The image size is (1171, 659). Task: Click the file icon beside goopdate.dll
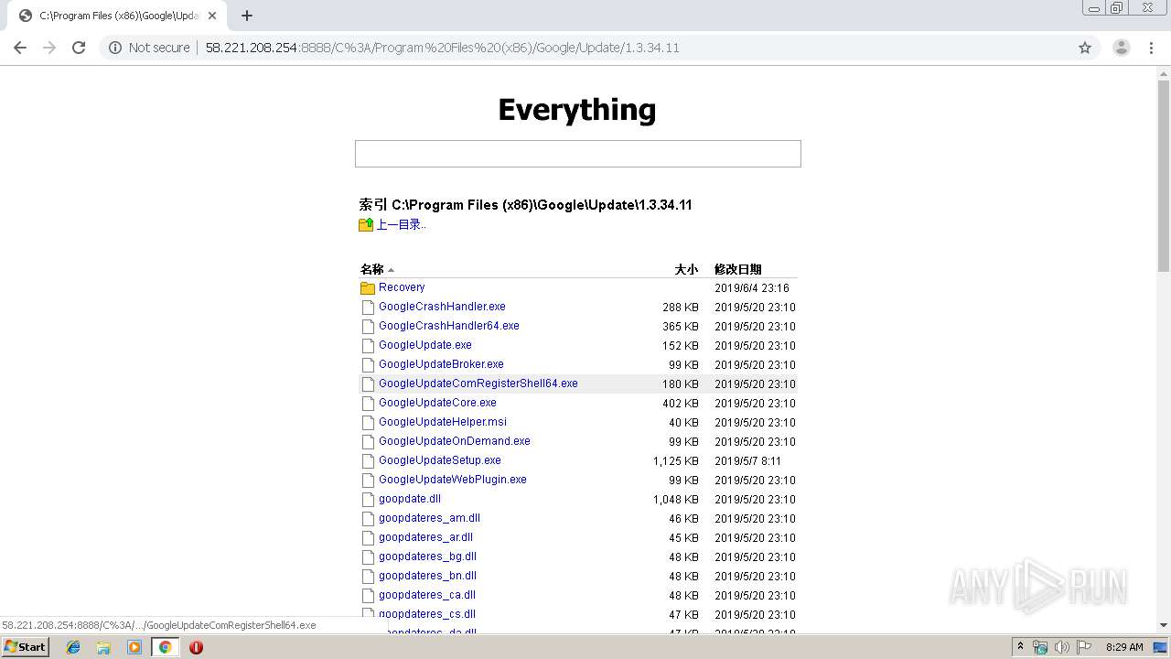[x=368, y=500]
